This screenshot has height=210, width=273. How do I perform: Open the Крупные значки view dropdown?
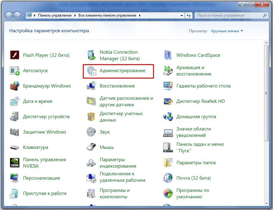(x=227, y=31)
